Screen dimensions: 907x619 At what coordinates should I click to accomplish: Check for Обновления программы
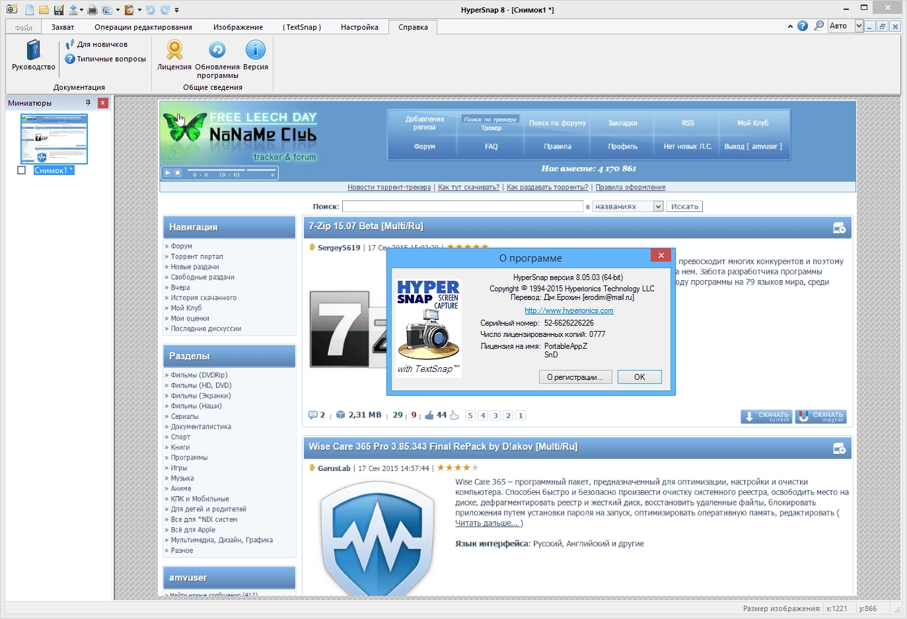tap(217, 58)
